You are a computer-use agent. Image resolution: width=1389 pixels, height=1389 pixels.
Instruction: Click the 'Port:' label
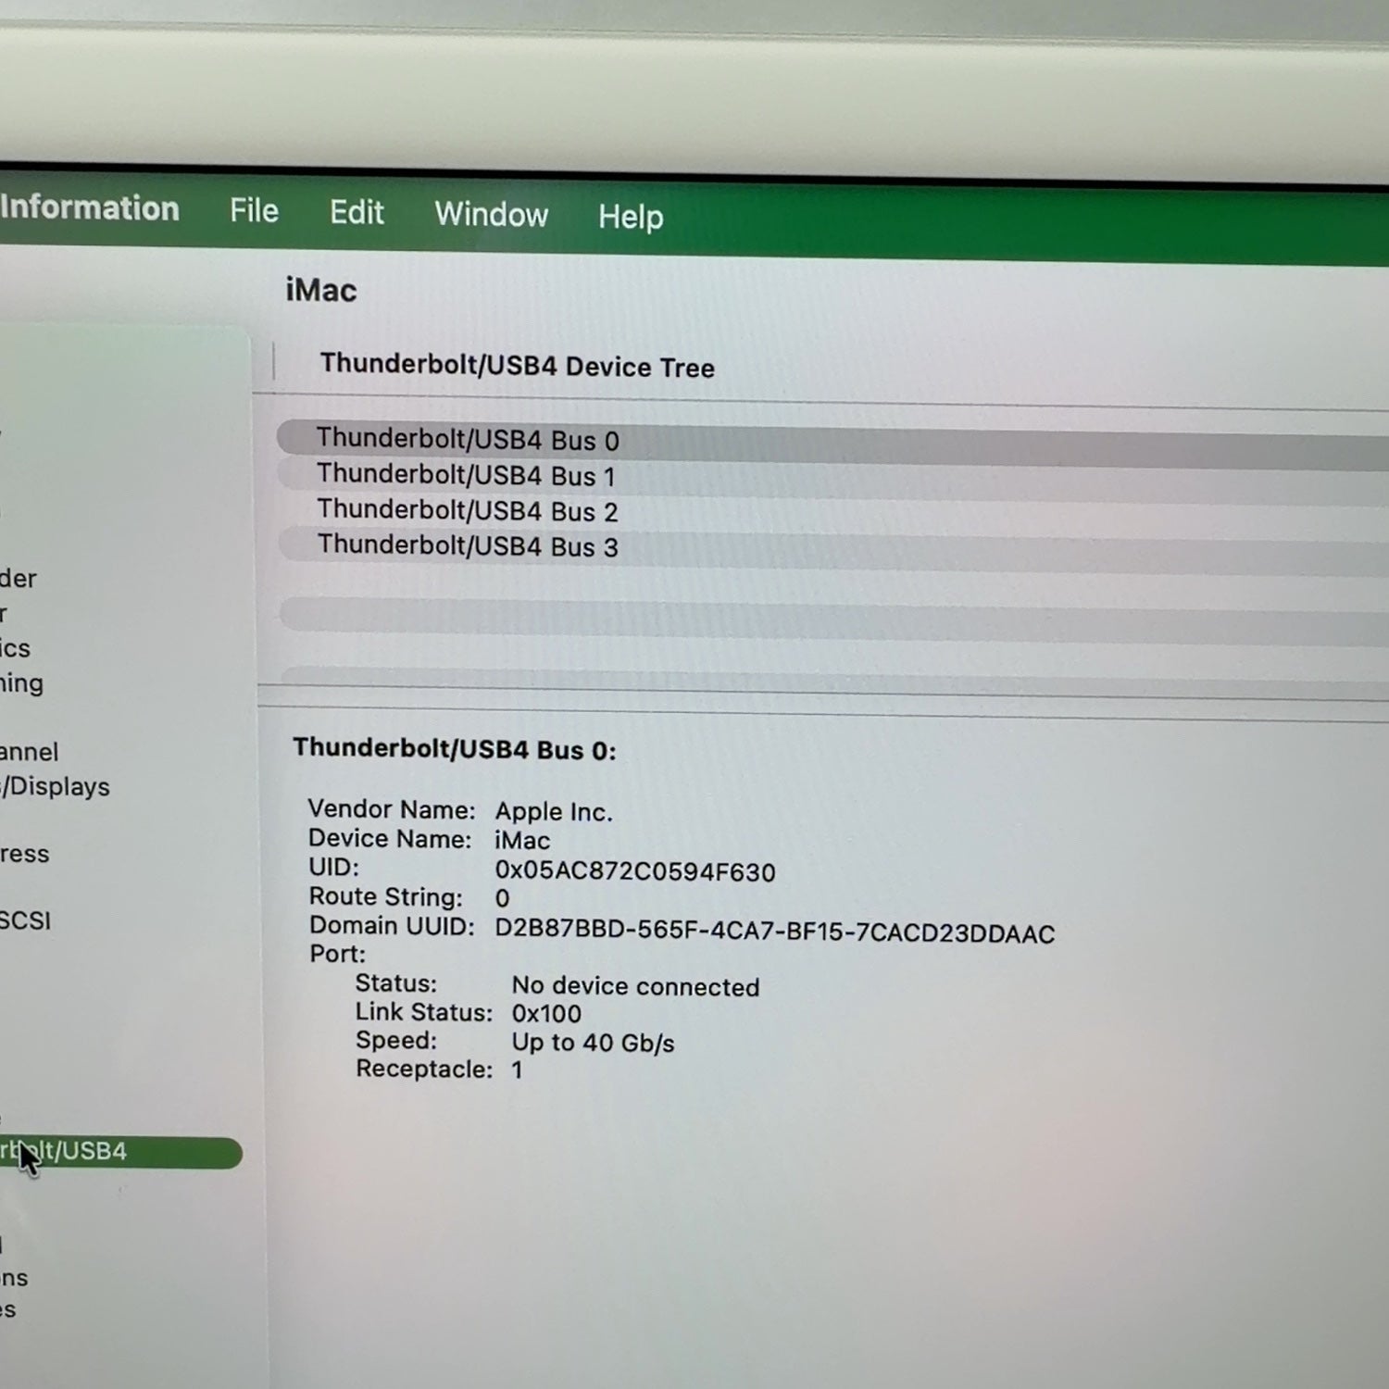click(337, 954)
